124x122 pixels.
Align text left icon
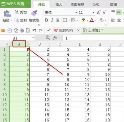[x=113, y=20]
